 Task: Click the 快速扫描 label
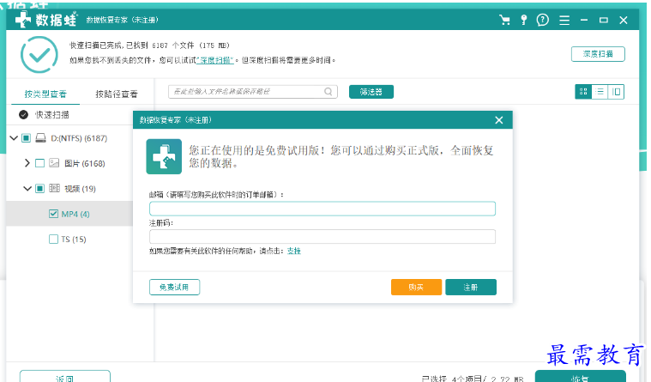[52, 115]
